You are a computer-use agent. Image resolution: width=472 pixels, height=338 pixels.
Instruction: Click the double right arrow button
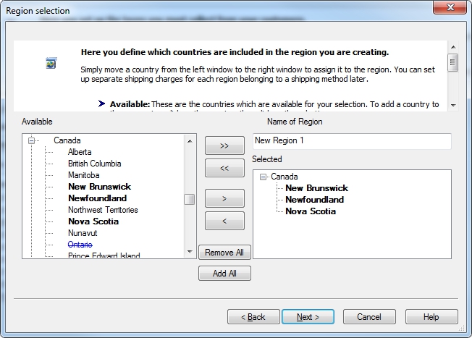(x=224, y=145)
